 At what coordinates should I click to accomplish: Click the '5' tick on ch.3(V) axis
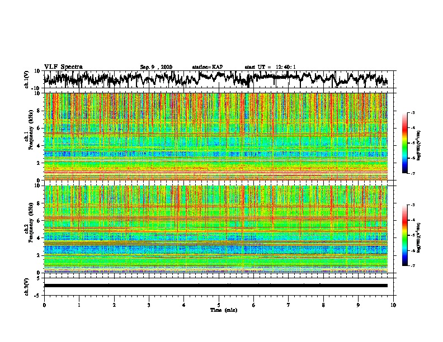pyautogui.click(x=39, y=278)
